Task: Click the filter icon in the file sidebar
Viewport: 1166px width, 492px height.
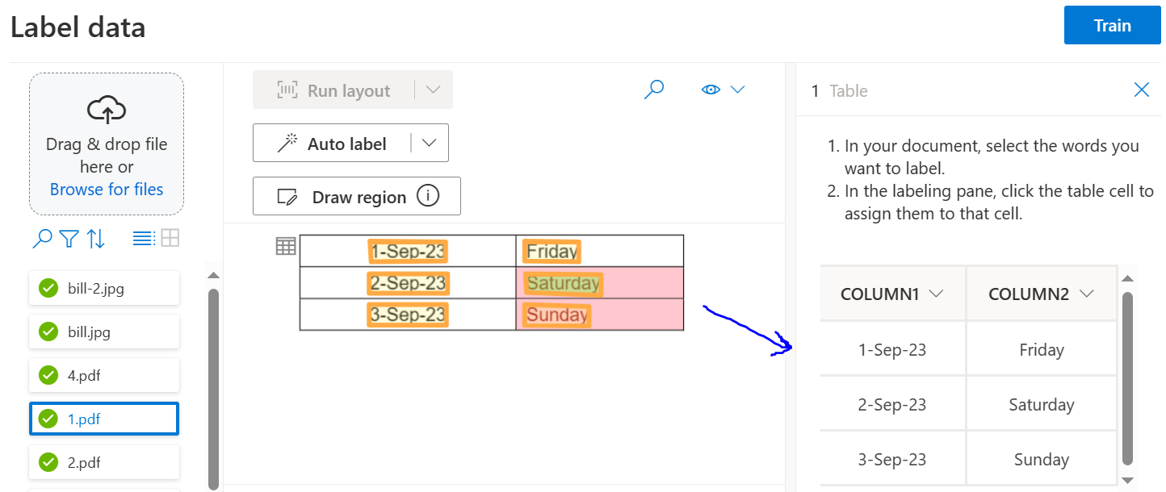Action: point(69,238)
